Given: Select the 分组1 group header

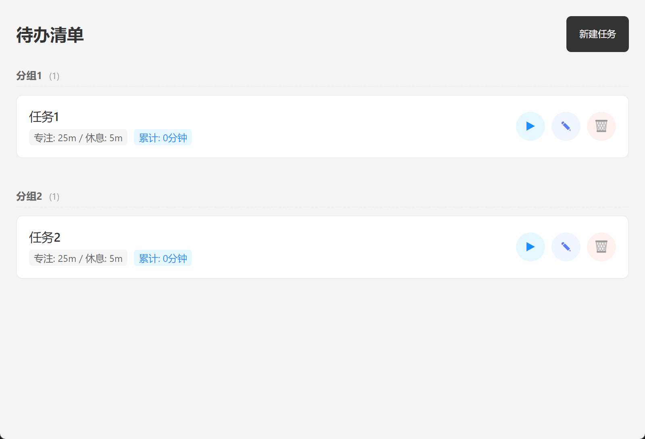Looking at the screenshot, I should click(29, 76).
